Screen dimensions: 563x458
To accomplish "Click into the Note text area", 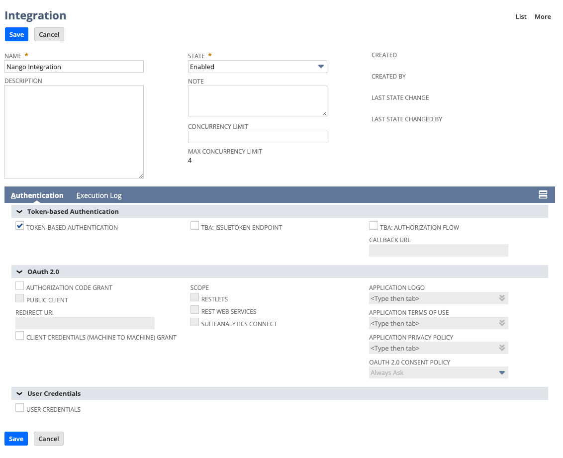I will click(x=258, y=101).
